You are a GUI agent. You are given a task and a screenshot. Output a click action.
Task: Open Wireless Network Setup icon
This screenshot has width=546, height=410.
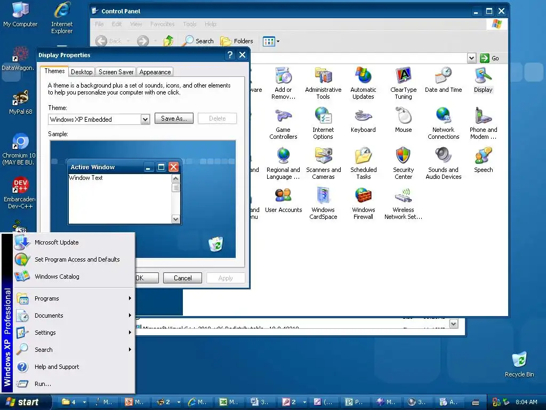403,203
